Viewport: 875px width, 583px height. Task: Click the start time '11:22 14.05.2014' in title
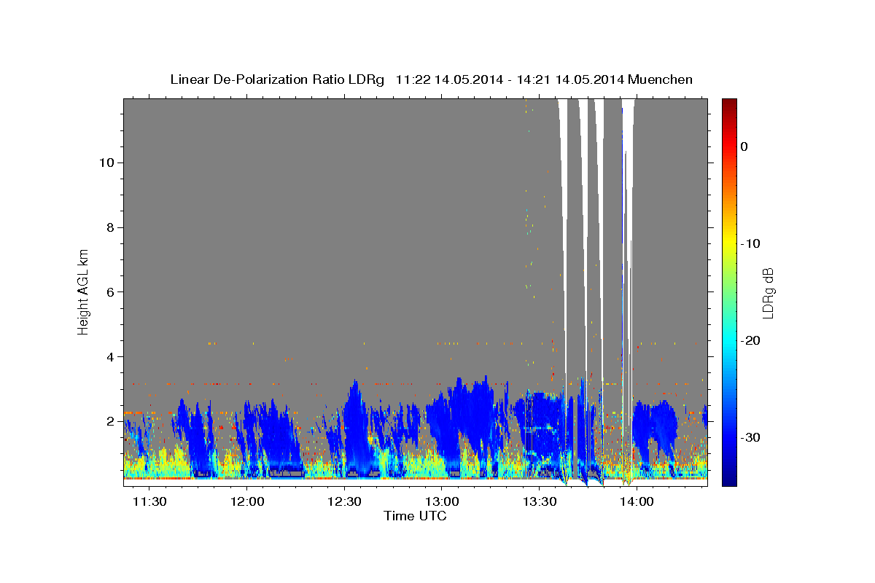click(448, 79)
